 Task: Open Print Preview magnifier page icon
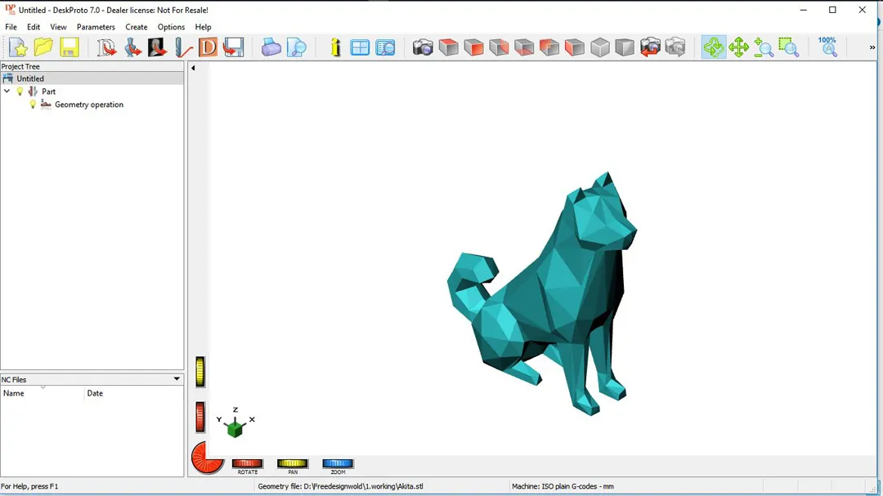[296, 47]
